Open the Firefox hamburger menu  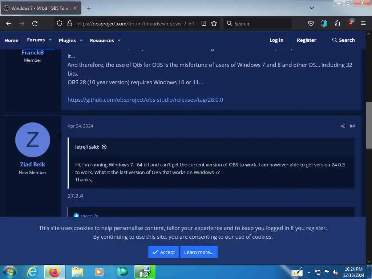click(363, 23)
